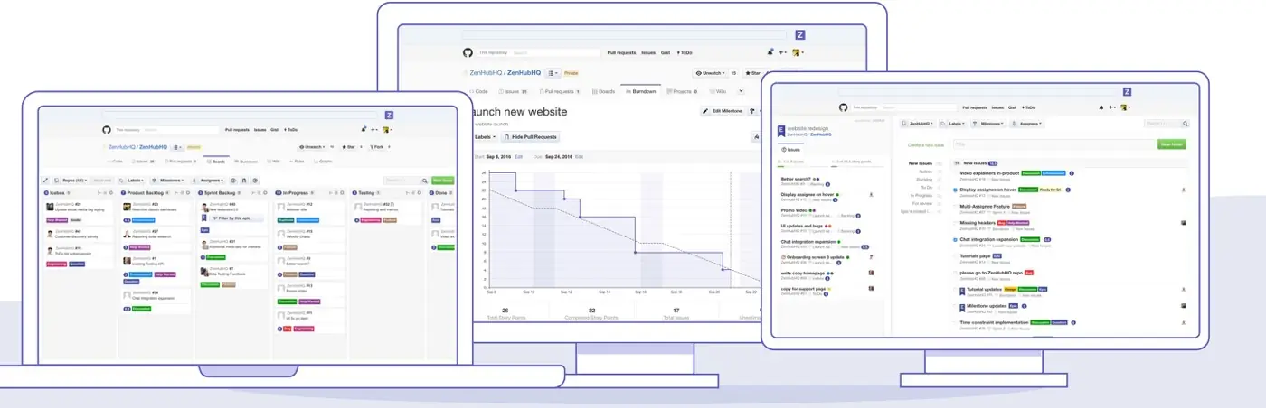
Task: Click the Edit Milestone button in the center window
Action: (723, 111)
